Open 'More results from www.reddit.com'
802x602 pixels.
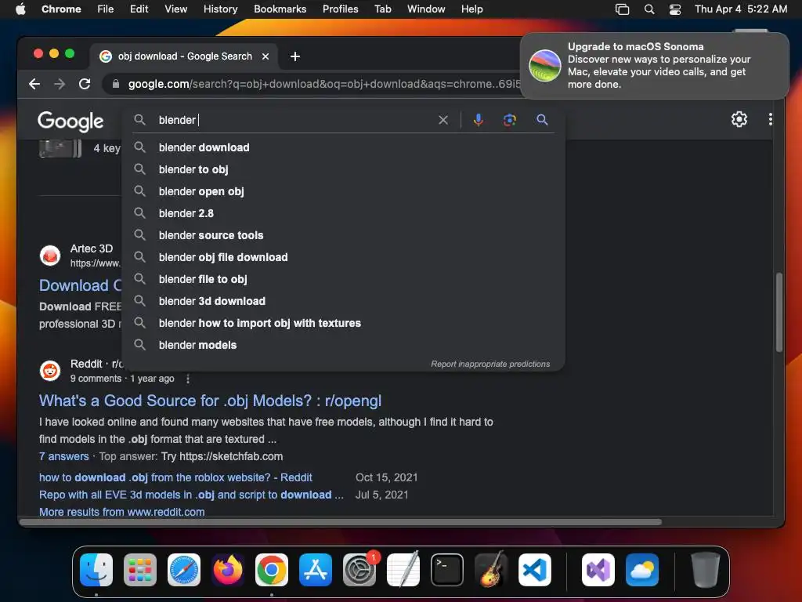(121, 512)
